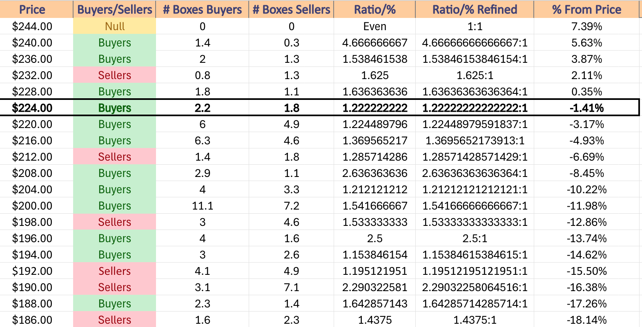
Task: Click the 7.39% value in top row
Action: tap(586, 26)
